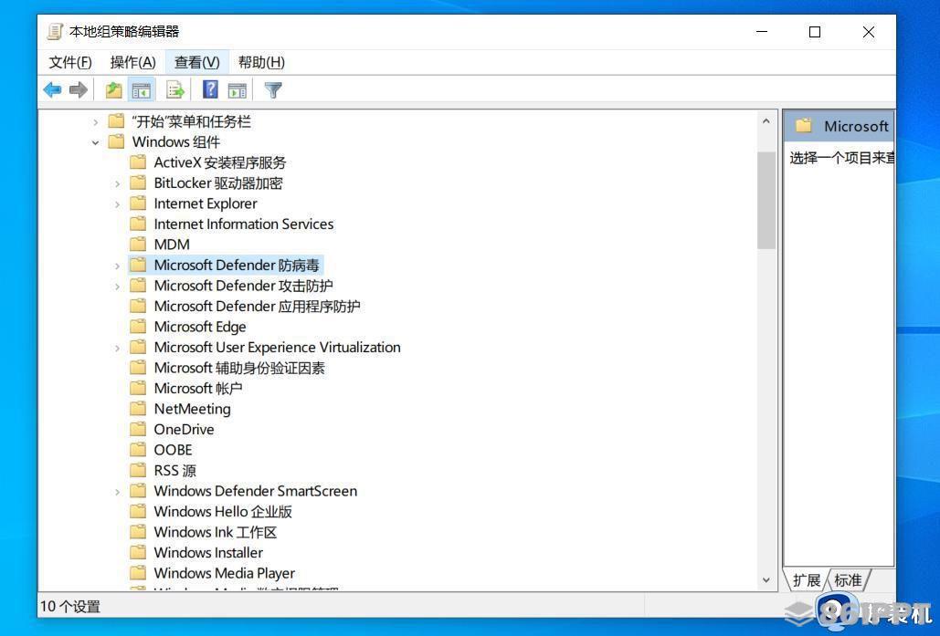
Task: Click folder icon beside Windows Installer
Action: tap(139, 551)
